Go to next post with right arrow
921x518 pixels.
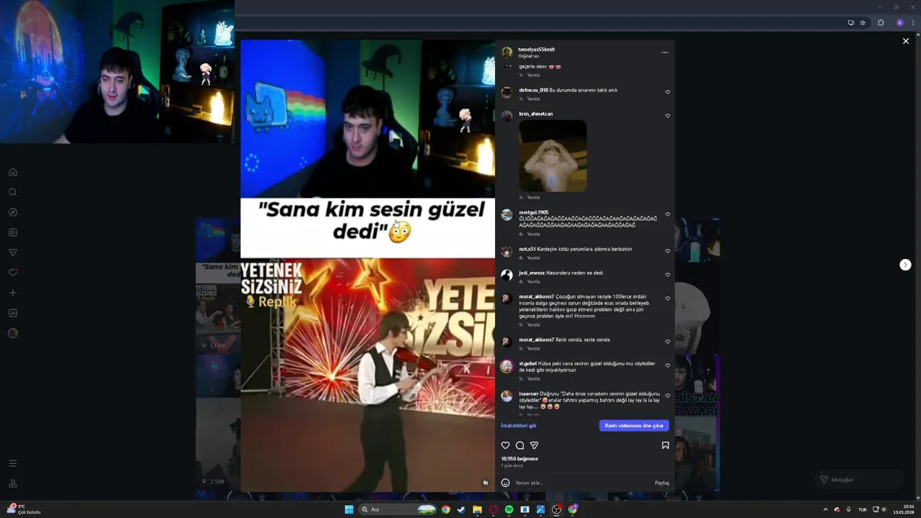click(x=905, y=265)
